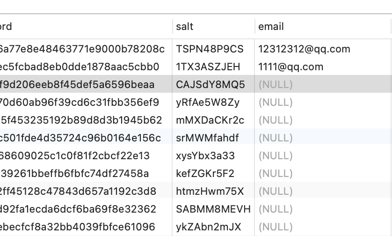
Task: Click the salt column header
Action: click(x=185, y=27)
